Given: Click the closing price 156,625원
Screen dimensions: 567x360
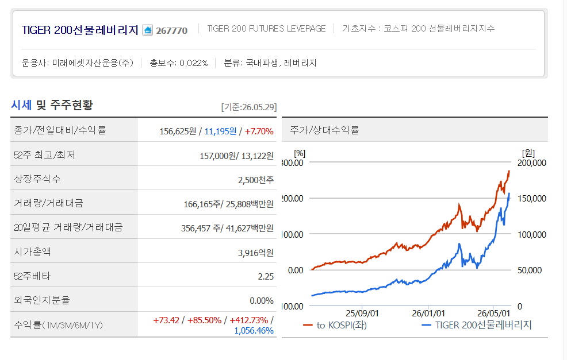Looking at the screenshot, I should coord(178,131).
